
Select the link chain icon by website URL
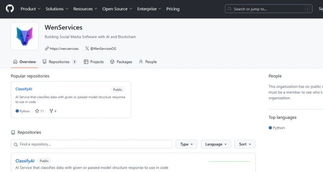tap(47, 48)
